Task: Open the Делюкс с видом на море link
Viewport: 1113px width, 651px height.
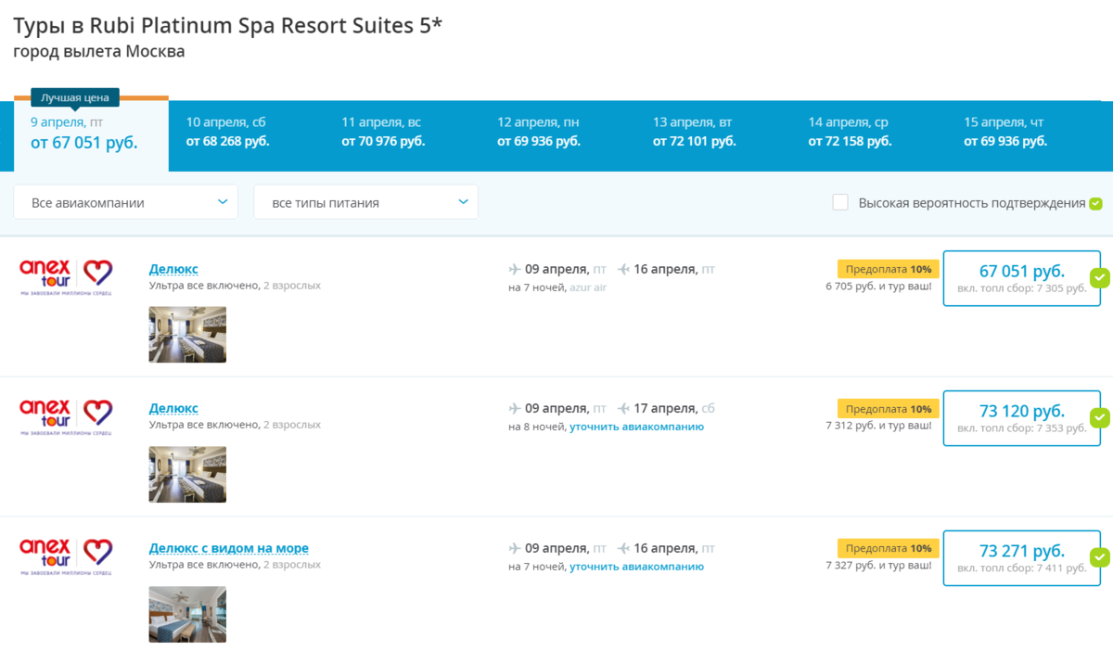Action: pos(229,548)
